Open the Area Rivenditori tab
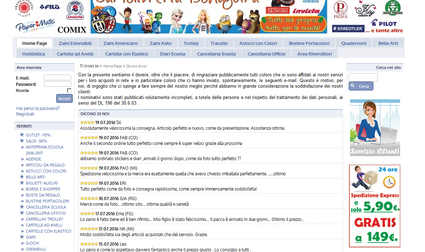The width and height of the screenshot is (425, 252). [x=315, y=54]
